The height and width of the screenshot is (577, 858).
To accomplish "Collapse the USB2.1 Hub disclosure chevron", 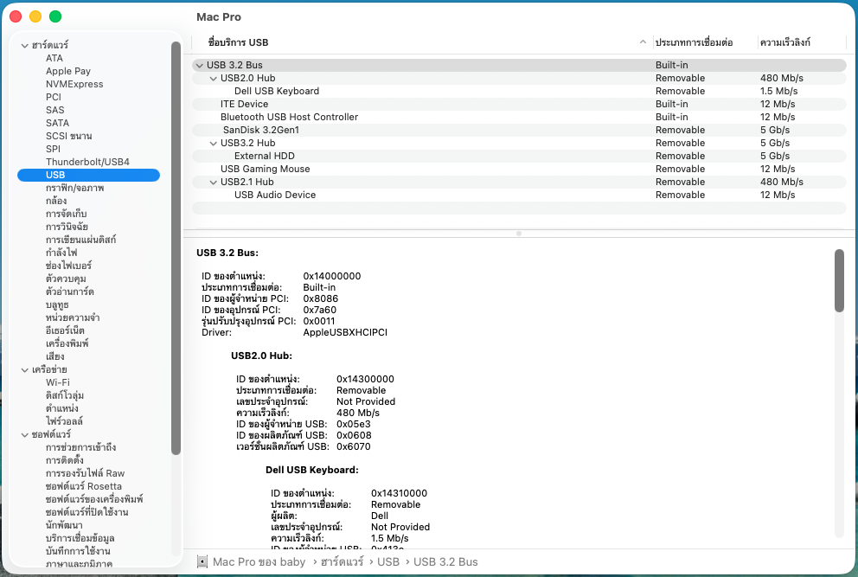I will tap(214, 183).
